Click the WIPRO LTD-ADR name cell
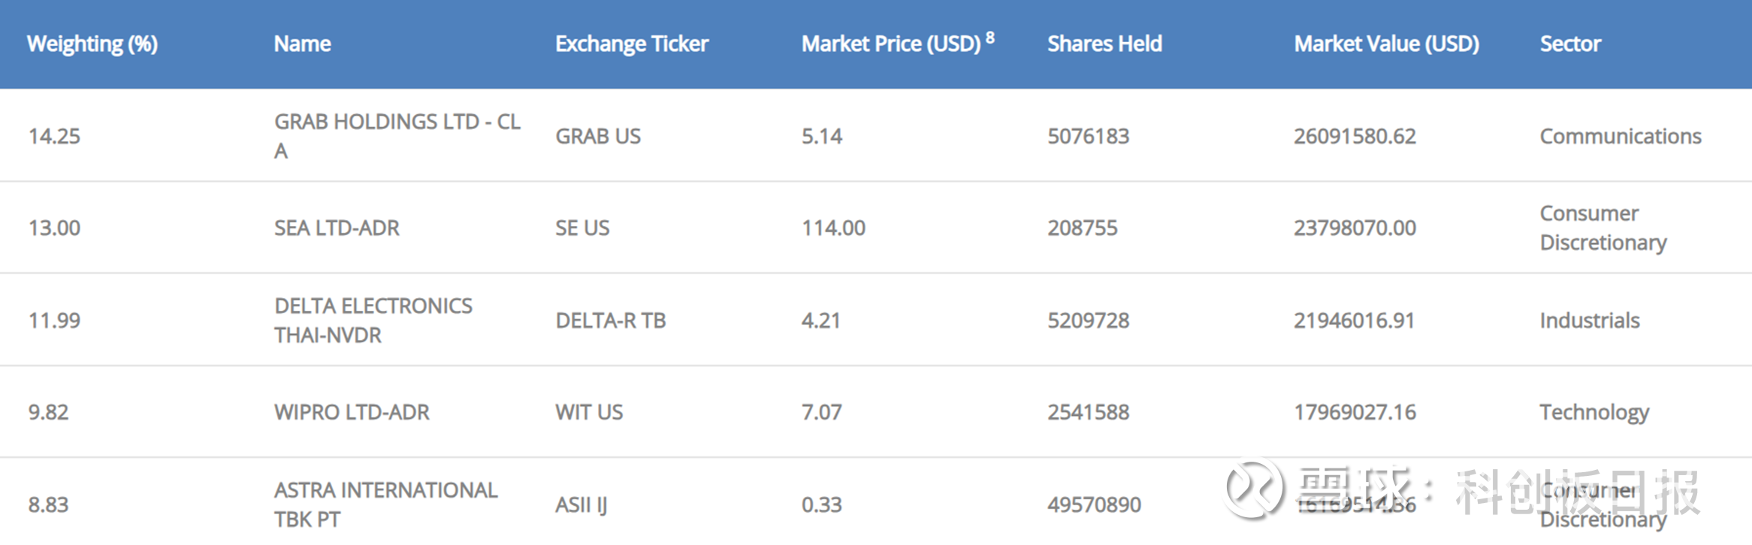The image size is (1752, 545). tap(352, 412)
